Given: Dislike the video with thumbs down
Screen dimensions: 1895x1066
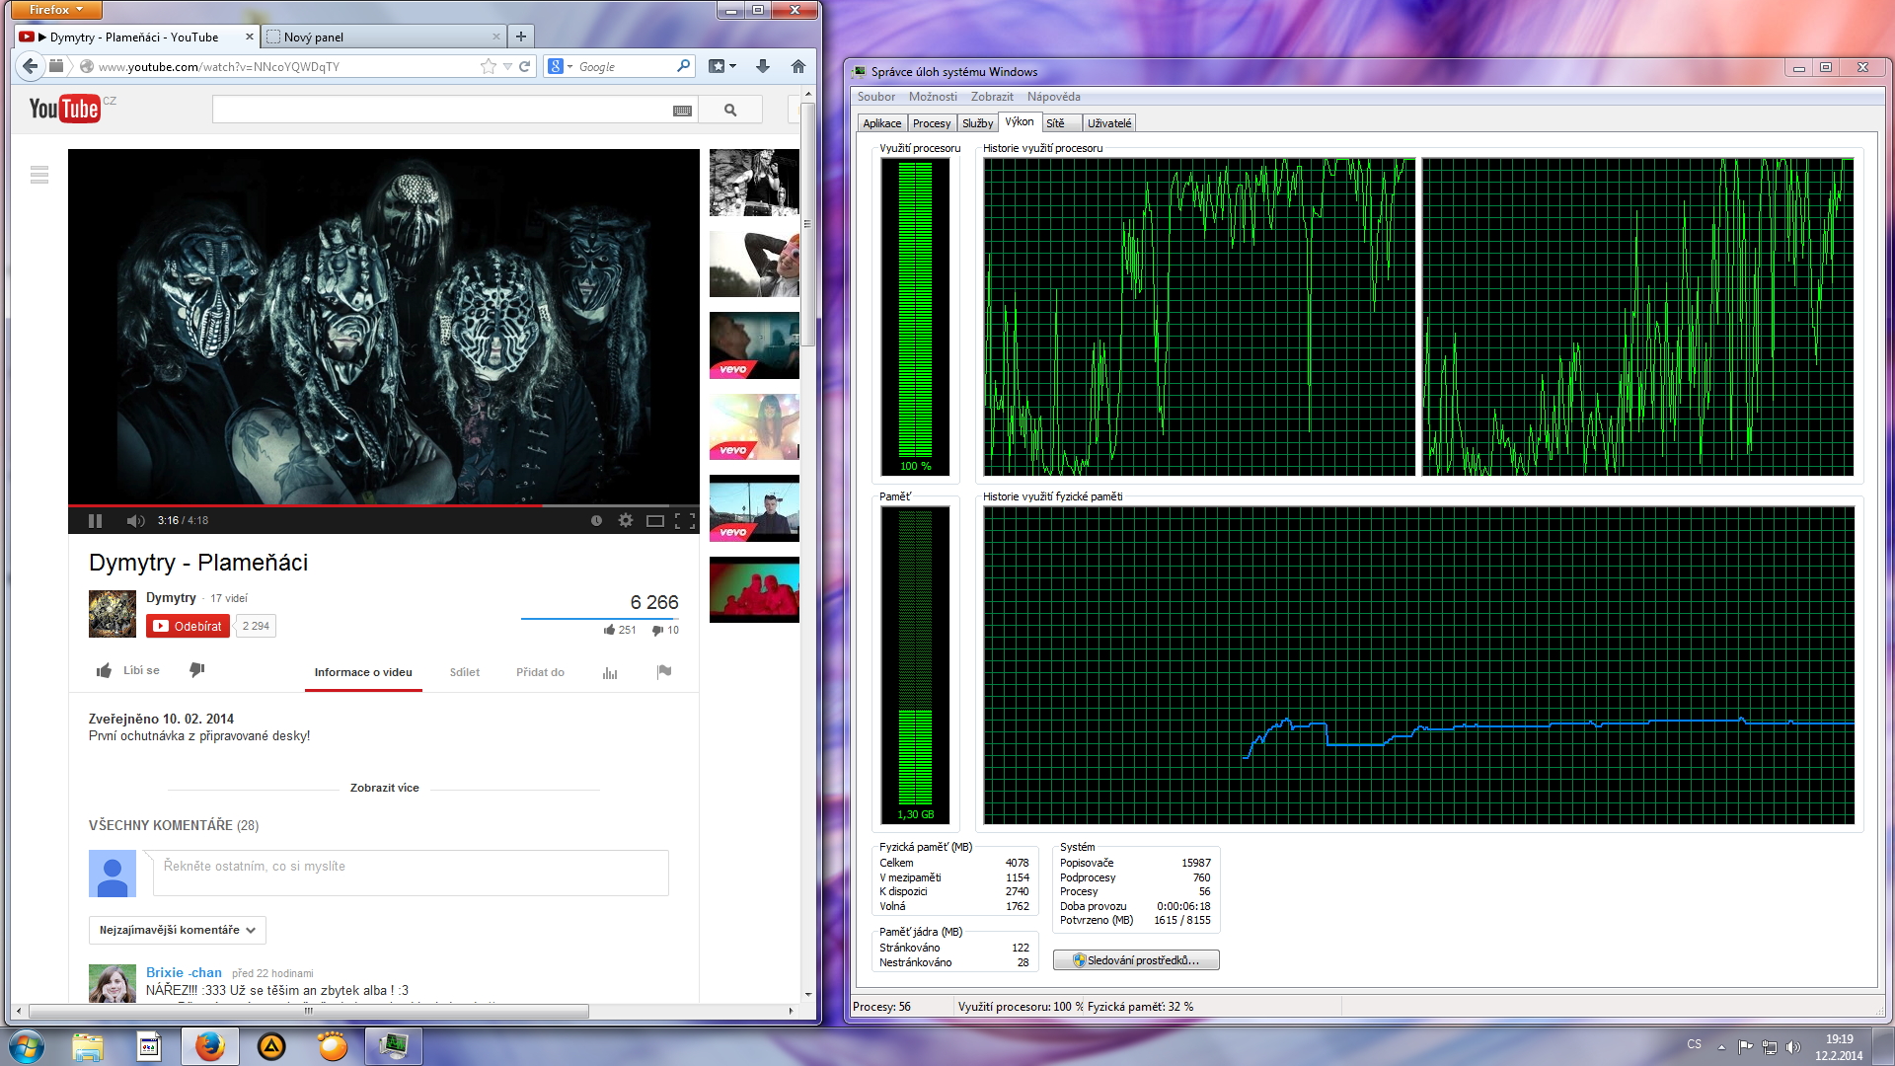Looking at the screenshot, I should point(196,670).
